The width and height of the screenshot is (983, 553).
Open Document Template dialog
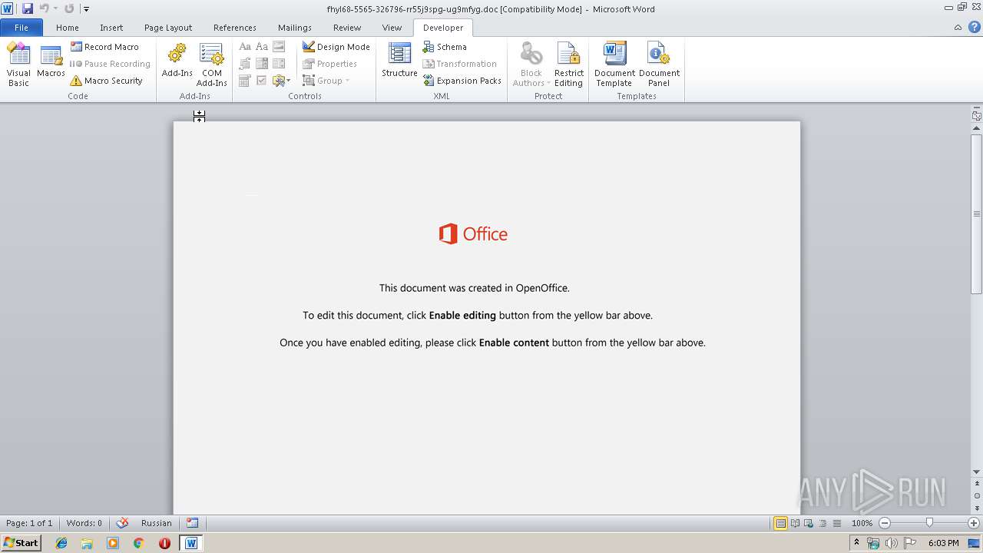(614, 65)
